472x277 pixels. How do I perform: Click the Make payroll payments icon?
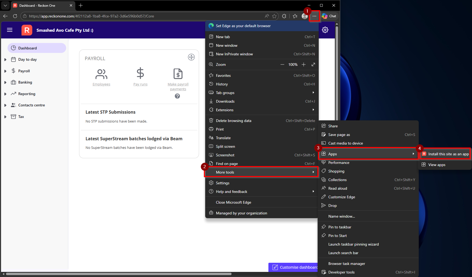pyautogui.click(x=178, y=74)
